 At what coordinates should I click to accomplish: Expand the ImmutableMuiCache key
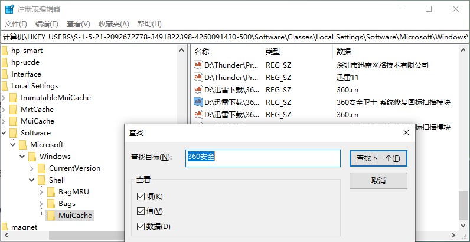[4, 98]
